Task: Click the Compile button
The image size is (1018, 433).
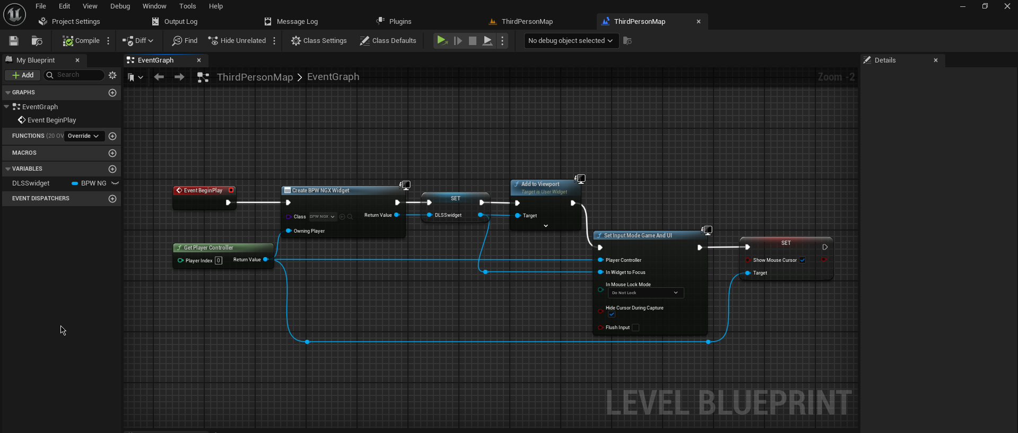Action: tap(81, 41)
